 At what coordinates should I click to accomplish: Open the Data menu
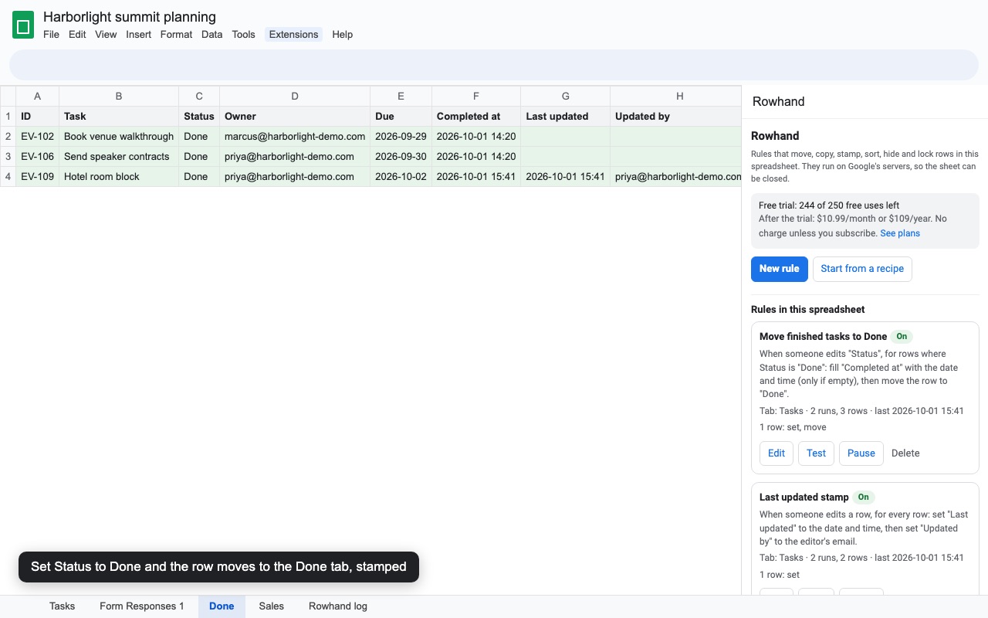point(212,34)
